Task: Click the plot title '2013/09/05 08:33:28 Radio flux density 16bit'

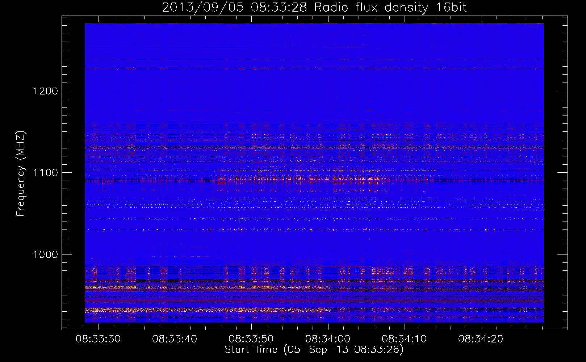Action: 314,8
